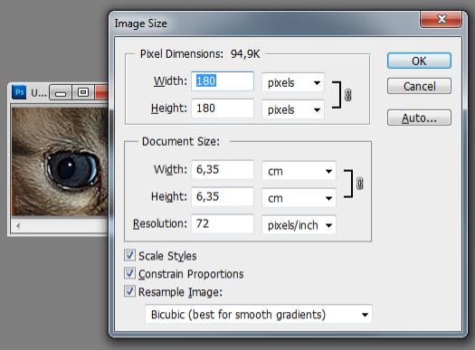Click the Photoshop Ps icon in document window

(19, 92)
